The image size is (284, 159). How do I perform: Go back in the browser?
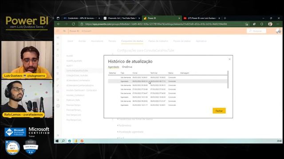pyautogui.click(x=59, y=24)
